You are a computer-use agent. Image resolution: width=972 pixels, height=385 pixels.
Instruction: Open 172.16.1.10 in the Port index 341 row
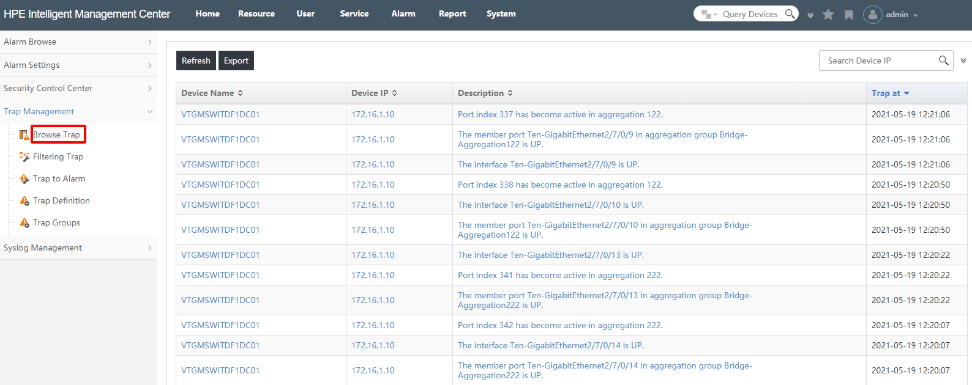point(373,275)
